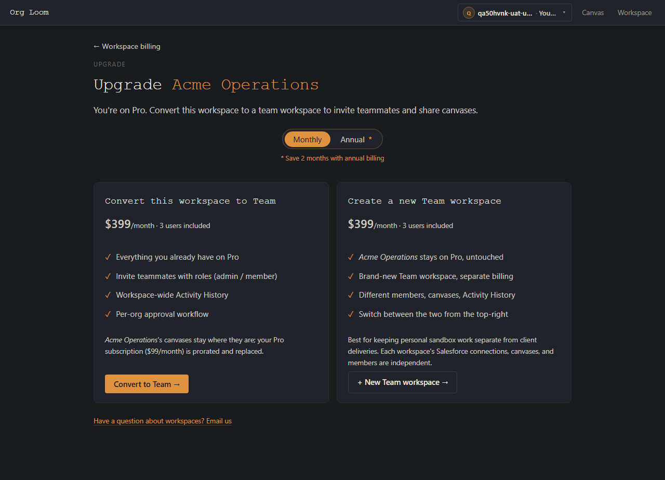Click the $399 price in Create card
The width and height of the screenshot is (665, 480).
click(361, 224)
